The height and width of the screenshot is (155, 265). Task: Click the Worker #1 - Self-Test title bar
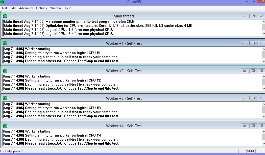point(124,43)
